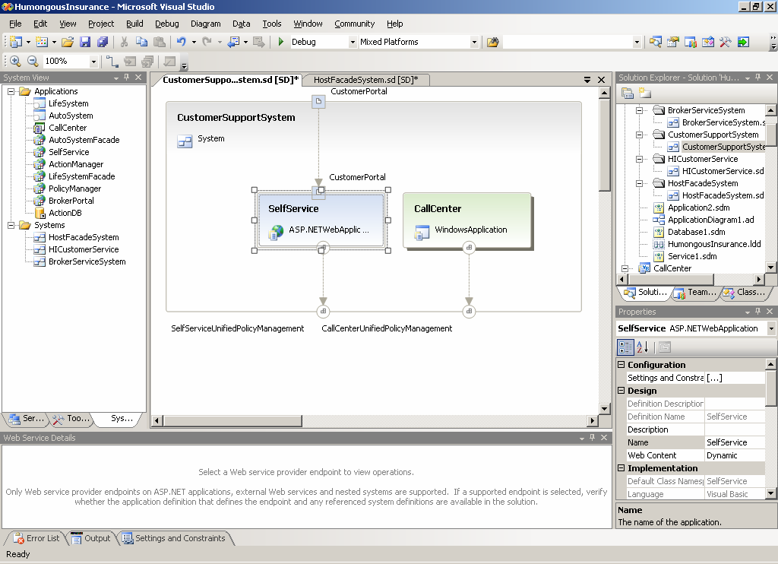Click the New Project toolbar icon
Screen dimensions: 778x564
tap(16, 42)
